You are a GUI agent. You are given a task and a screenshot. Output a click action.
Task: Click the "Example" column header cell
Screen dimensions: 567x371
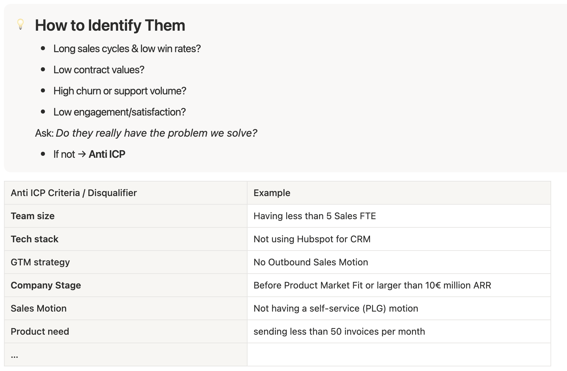pos(272,193)
